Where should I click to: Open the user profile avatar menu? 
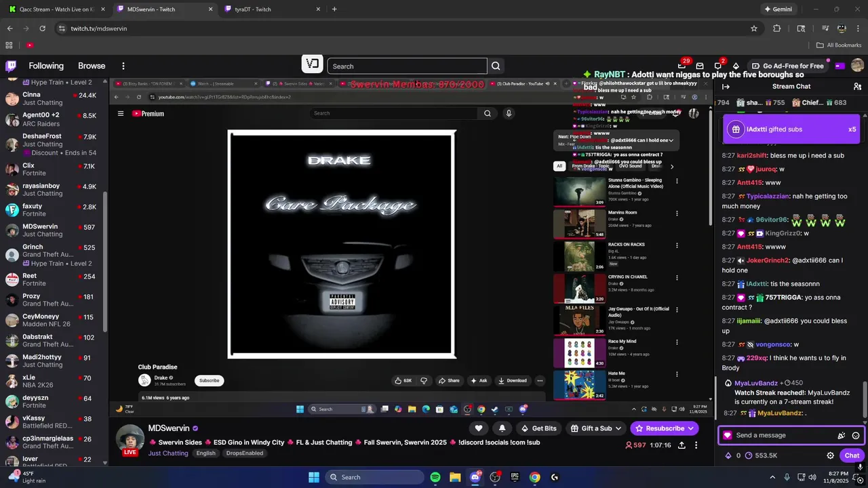coord(857,66)
